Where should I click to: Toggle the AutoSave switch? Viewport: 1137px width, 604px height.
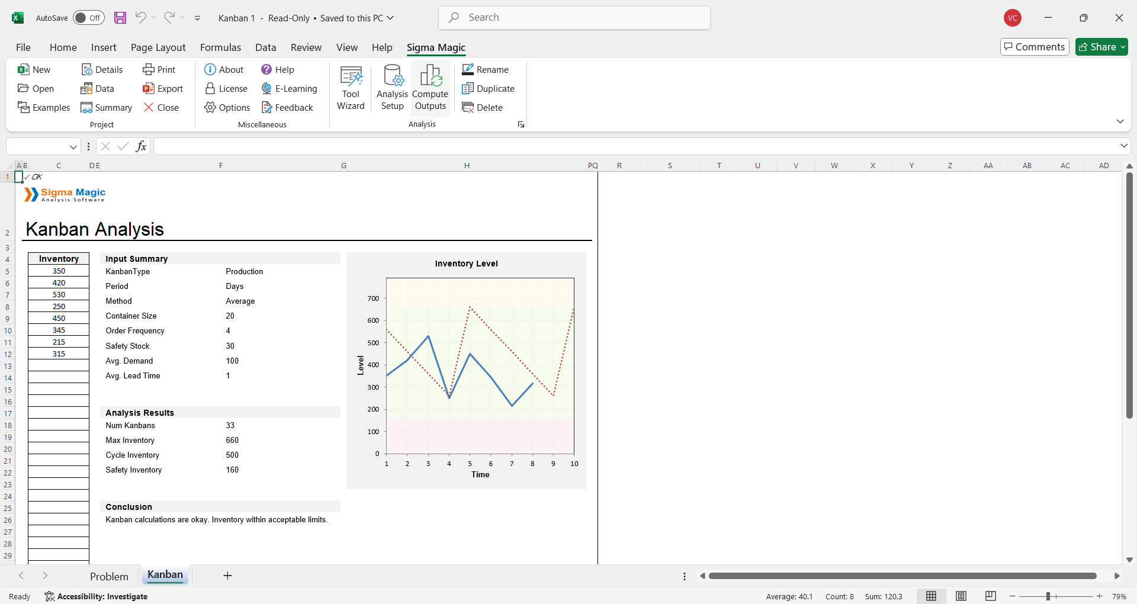pos(88,18)
